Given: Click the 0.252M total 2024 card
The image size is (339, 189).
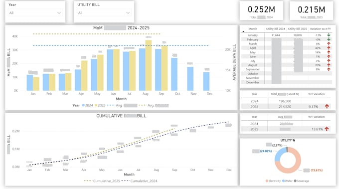Looking at the screenshot, I should click(x=261, y=11).
